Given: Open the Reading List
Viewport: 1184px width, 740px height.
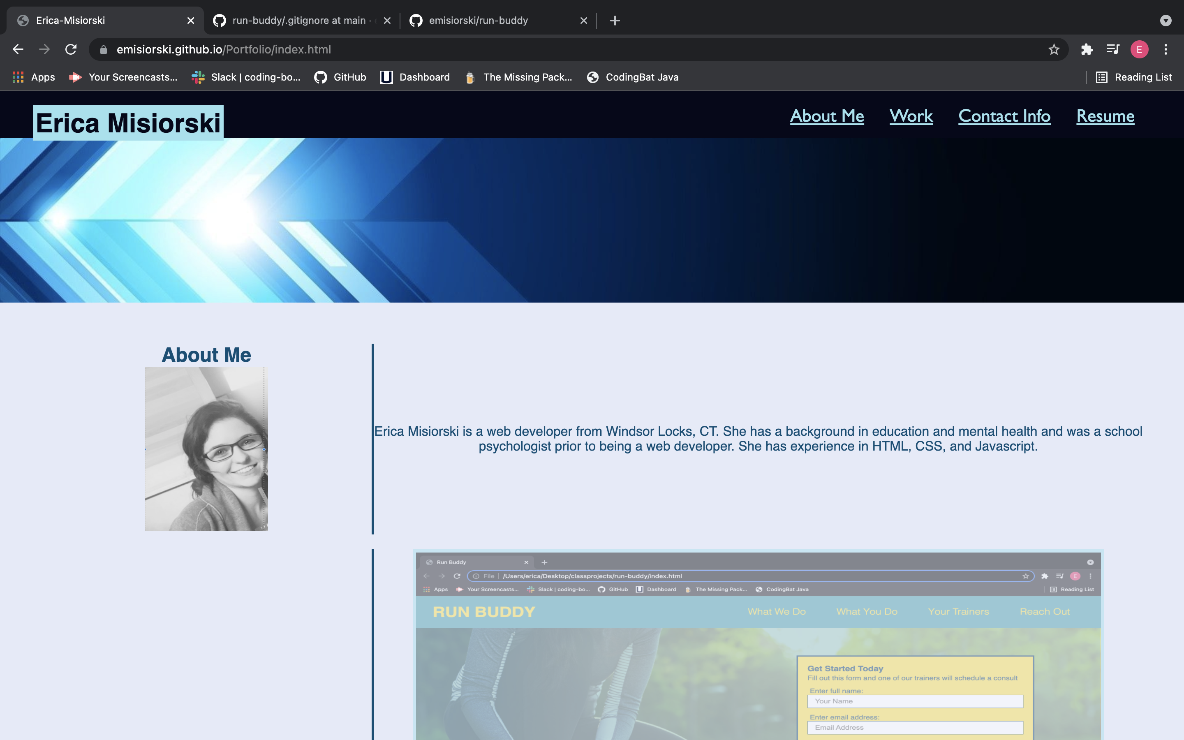Looking at the screenshot, I should [x=1133, y=77].
